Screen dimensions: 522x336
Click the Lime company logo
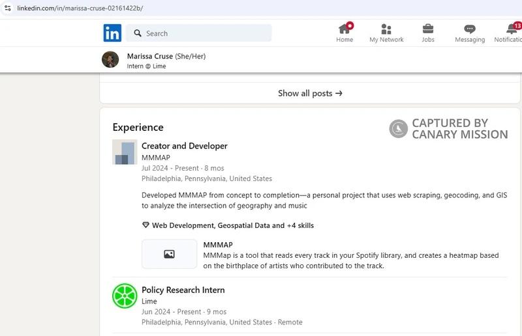[125, 296]
